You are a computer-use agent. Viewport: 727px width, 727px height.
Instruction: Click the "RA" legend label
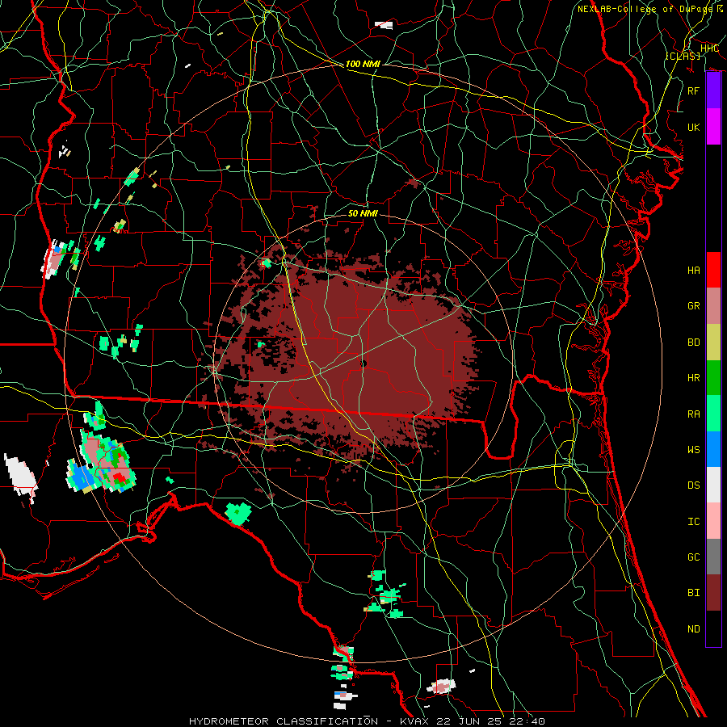pos(694,414)
